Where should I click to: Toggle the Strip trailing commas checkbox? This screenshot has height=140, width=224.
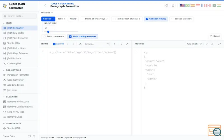point(70,37)
